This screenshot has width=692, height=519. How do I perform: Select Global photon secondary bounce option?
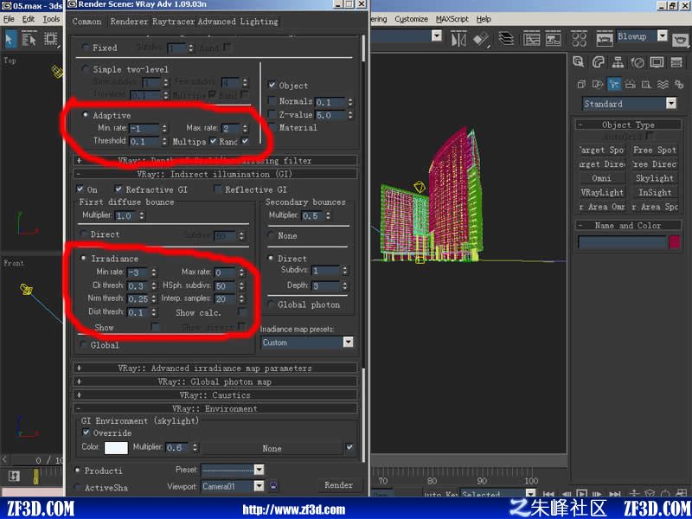click(271, 304)
